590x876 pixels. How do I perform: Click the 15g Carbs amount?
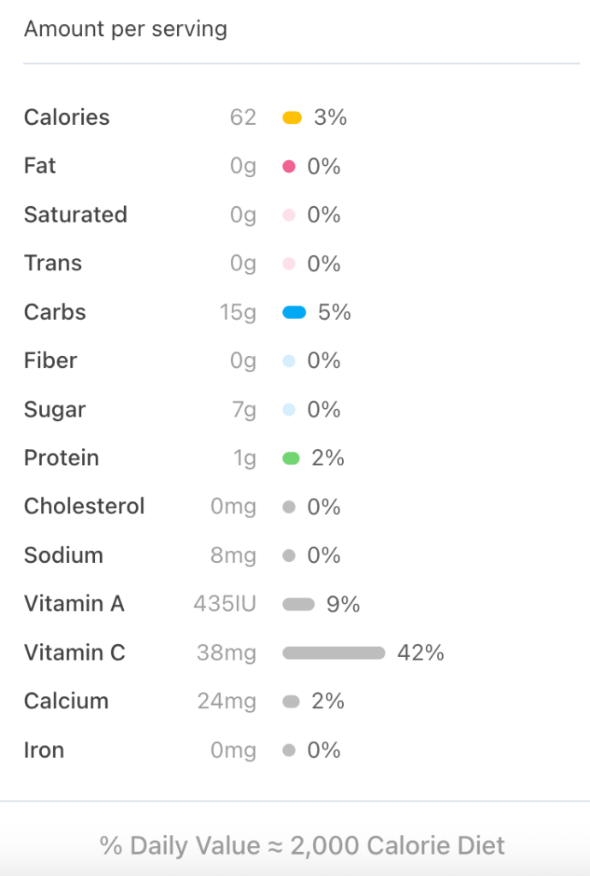point(238,312)
